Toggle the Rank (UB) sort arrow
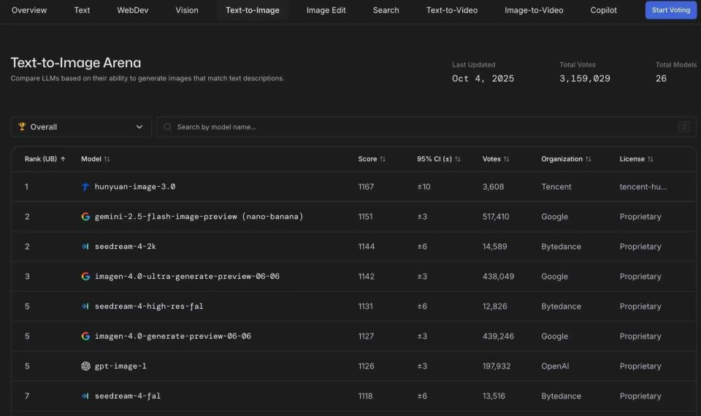This screenshot has width=701, height=416. point(63,159)
